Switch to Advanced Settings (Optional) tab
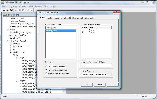Image resolution: width=157 pixels, height=99 pixels. click(83, 18)
